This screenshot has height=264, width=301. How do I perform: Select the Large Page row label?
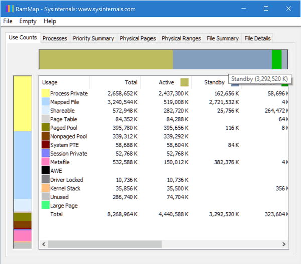(64, 206)
